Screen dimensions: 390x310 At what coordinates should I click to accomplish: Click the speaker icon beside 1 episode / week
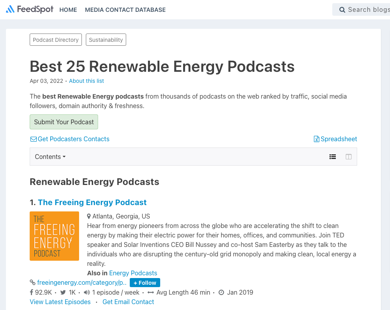pos(87,292)
